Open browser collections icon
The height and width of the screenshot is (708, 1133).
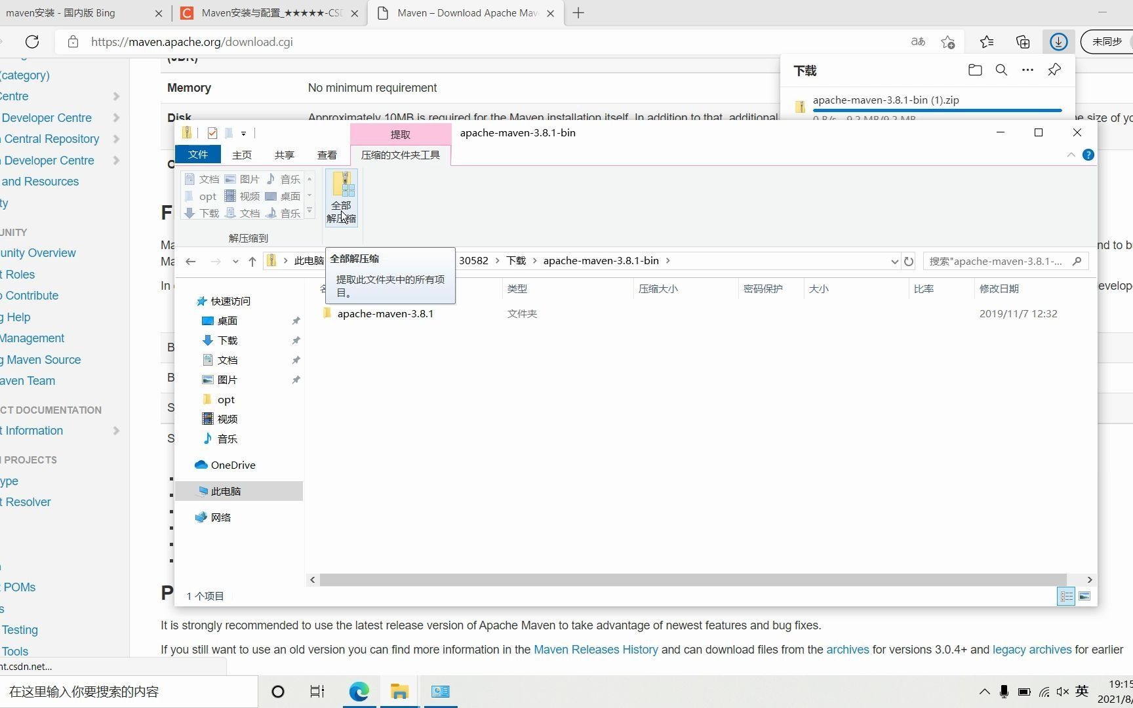pos(1023,42)
